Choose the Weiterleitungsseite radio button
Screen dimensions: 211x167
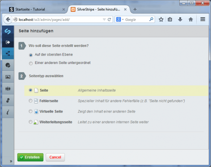pyautogui.click(x=31, y=122)
